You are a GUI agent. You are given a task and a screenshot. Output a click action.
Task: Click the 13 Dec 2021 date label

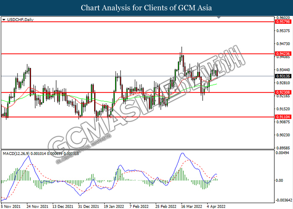coord(62,206)
